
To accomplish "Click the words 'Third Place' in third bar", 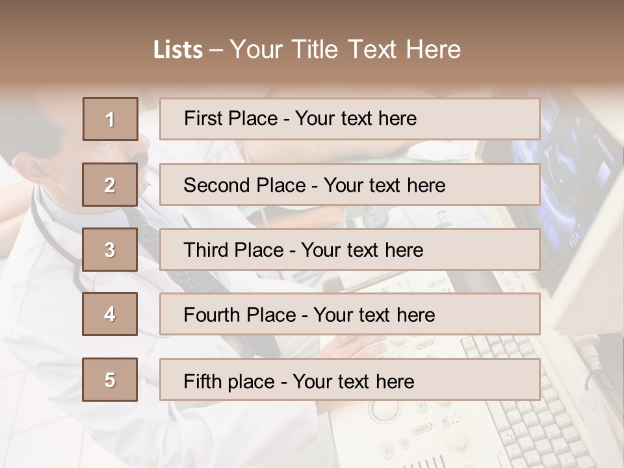I will 234,250.
